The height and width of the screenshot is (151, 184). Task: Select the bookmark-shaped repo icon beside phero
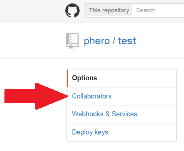pyautogui.click(x=73, y=41)
